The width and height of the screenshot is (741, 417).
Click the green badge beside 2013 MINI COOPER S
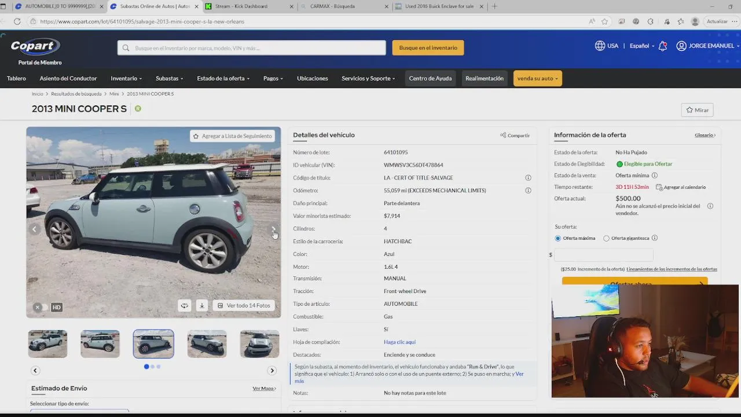click(x=138, y=109)
